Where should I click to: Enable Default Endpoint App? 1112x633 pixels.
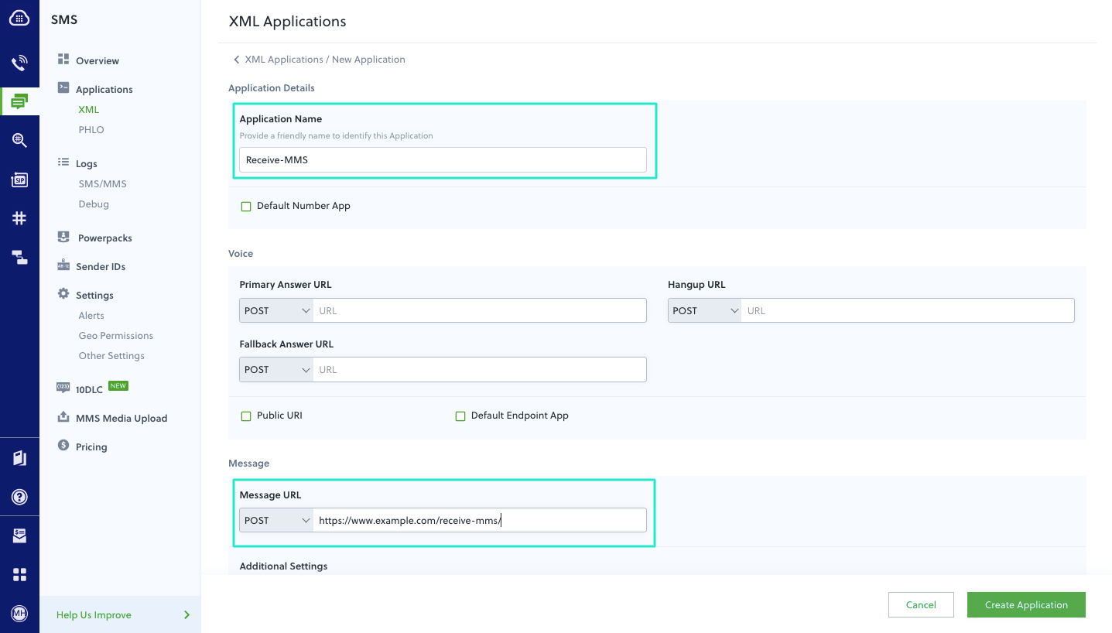tap(460, 416)
